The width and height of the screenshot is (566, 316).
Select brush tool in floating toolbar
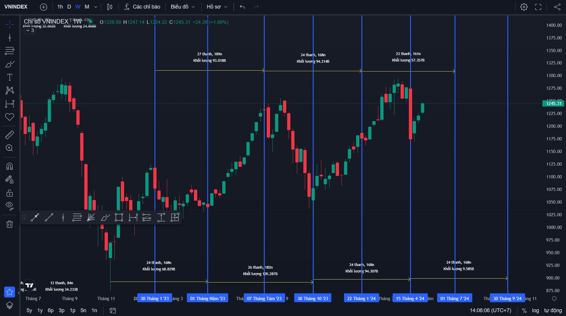tap(105, 217)
